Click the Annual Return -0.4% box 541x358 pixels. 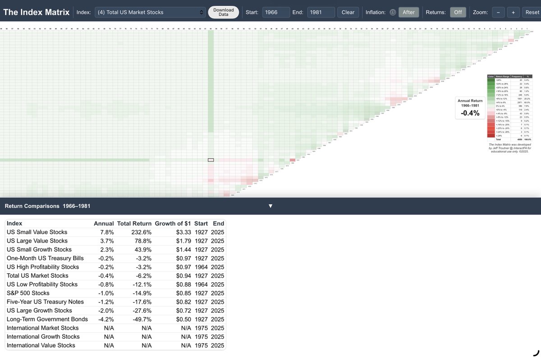click(x=470, y=108)
